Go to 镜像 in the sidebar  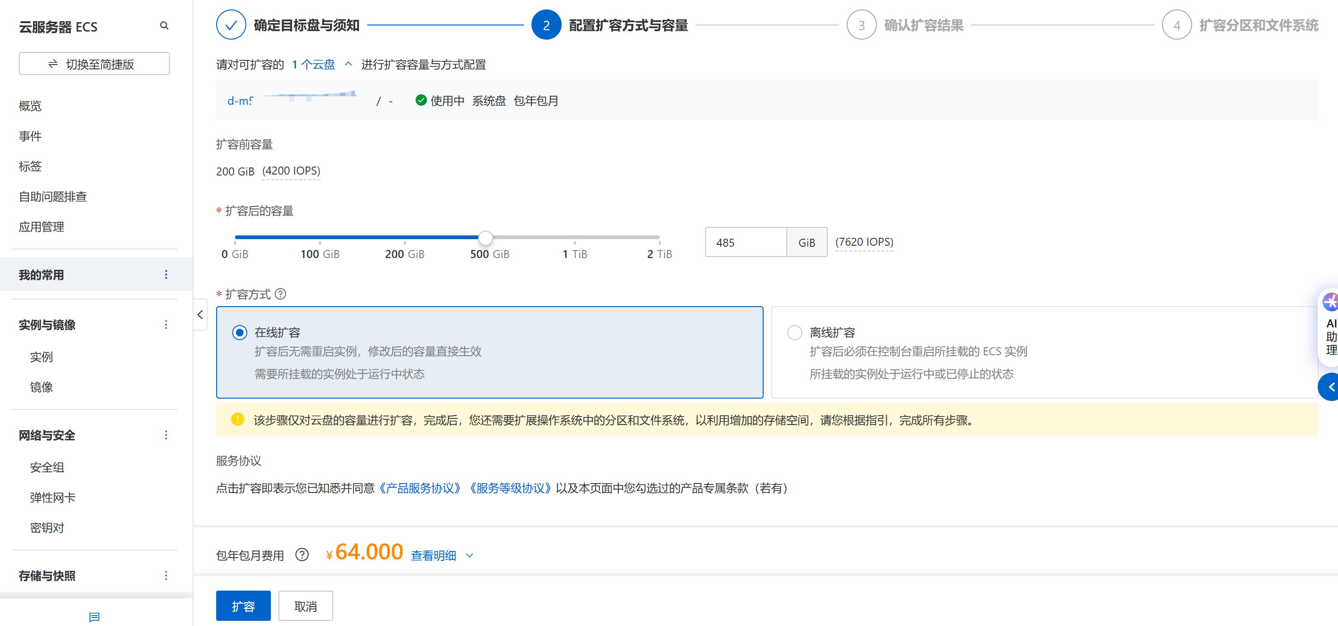[42, 387]
